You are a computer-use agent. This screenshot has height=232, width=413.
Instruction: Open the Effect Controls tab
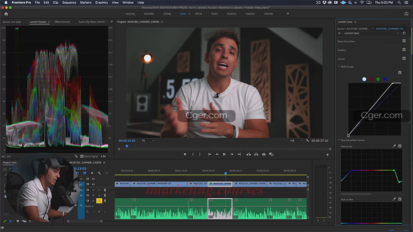click(x=62, y=22)
